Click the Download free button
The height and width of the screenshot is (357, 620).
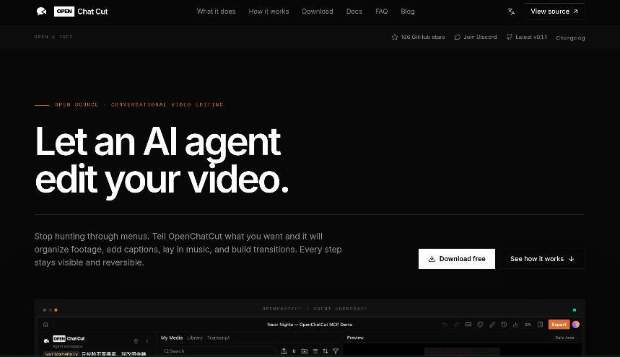(x=457, y=259)
